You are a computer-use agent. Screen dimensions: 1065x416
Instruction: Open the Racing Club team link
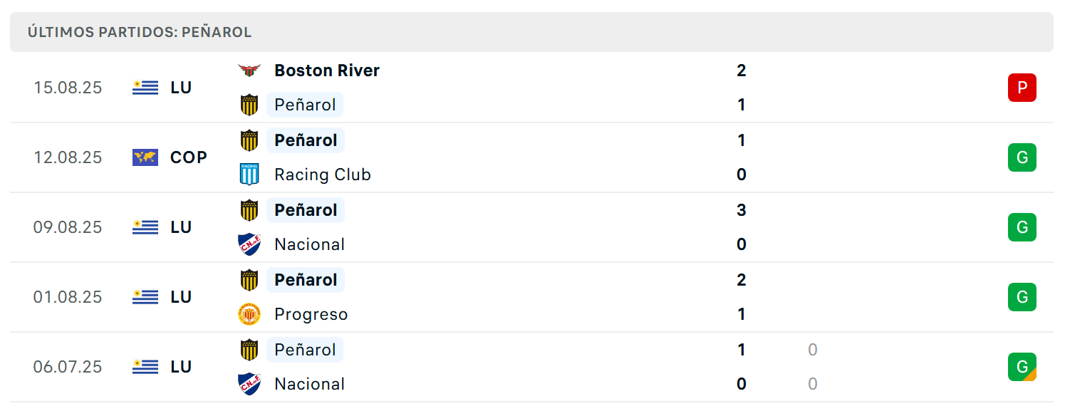pyautogui.click(x=323, y=175)
